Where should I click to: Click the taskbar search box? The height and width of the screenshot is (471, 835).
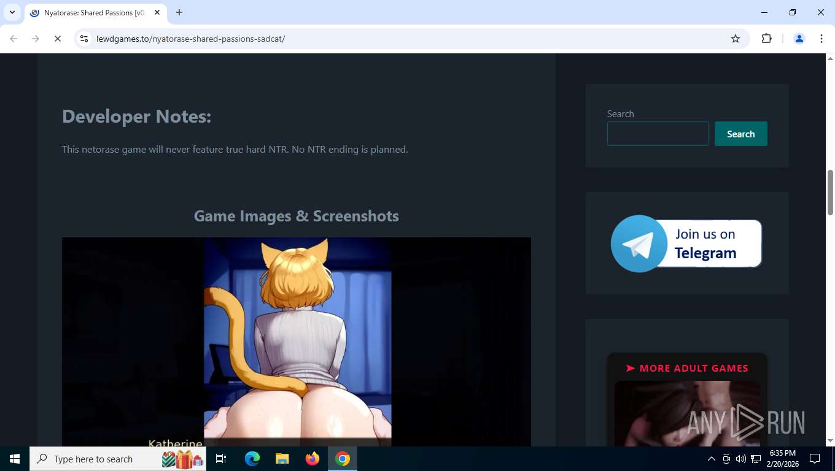click(118, 459)
